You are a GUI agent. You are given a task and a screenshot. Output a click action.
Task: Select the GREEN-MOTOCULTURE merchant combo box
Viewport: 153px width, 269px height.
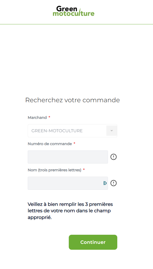tap(73, 131)
